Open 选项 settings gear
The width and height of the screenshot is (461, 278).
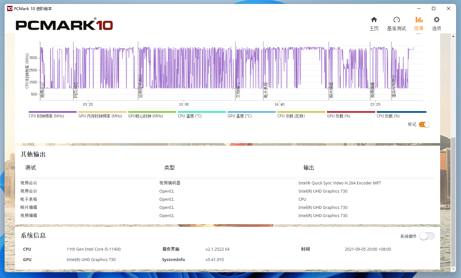437,24
